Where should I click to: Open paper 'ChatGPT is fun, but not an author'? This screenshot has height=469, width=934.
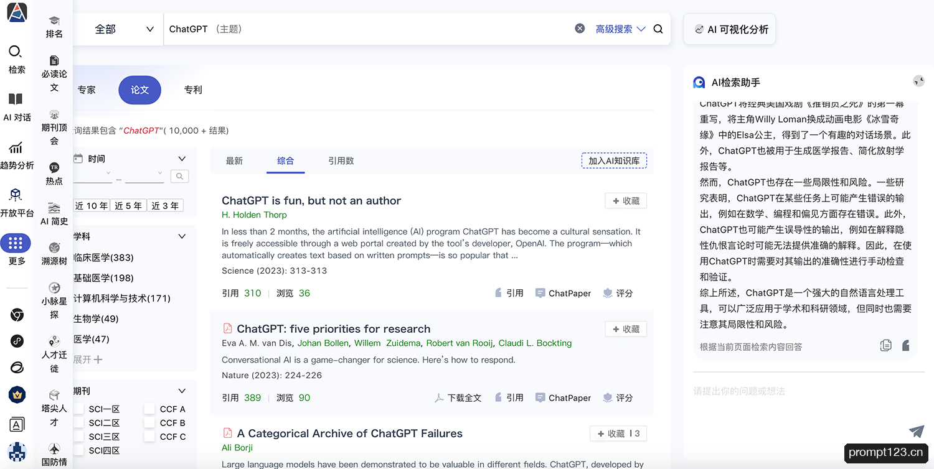pyautogui.click(x=311, y=200)
